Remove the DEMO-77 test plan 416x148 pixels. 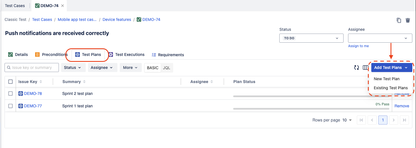tap(402, 106)
